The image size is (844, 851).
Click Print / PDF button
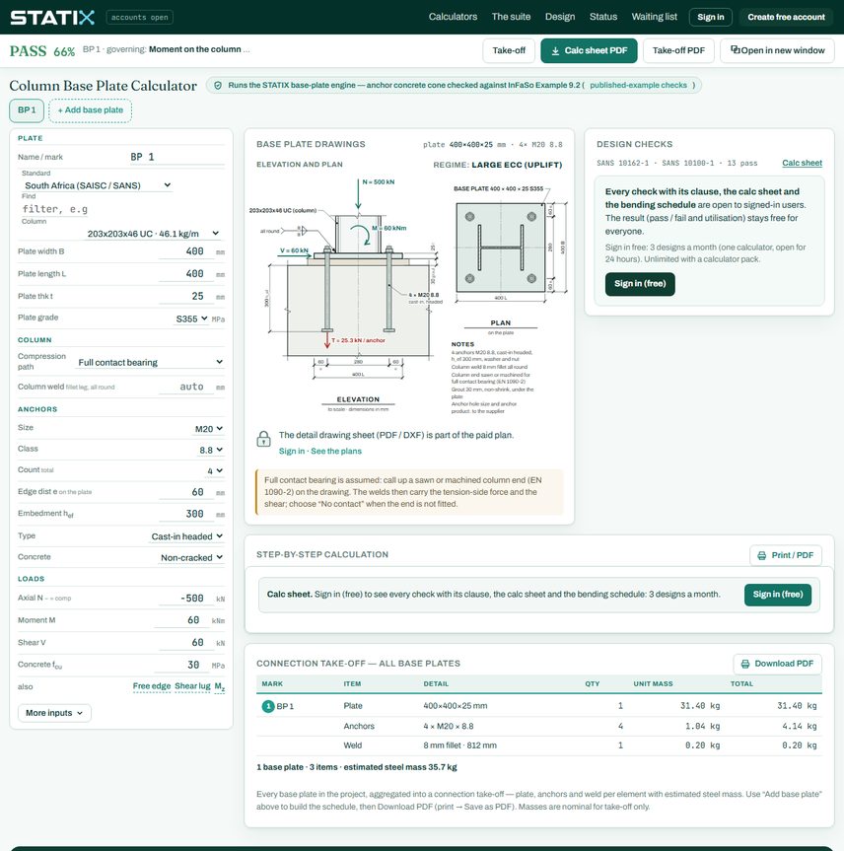(786, 555)
